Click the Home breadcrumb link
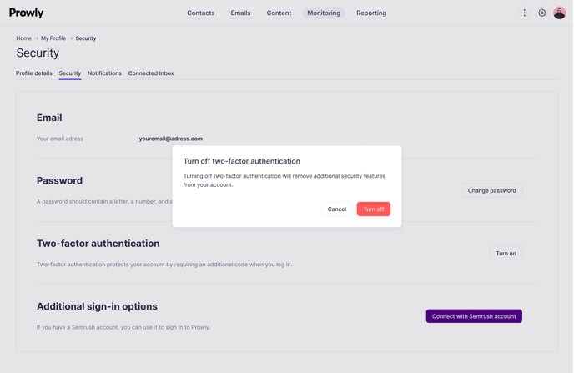Viewport: 574px width, 373px height. click(23, 38)
